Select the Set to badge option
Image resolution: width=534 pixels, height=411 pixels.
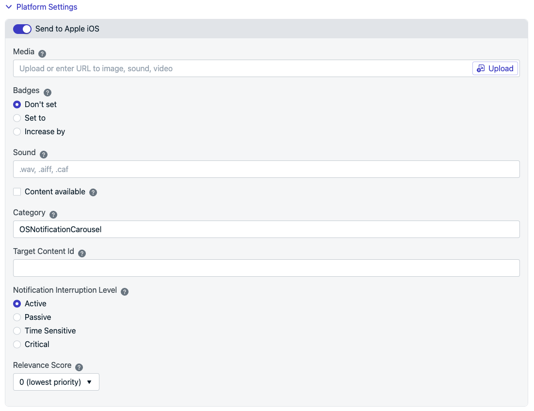17,118
